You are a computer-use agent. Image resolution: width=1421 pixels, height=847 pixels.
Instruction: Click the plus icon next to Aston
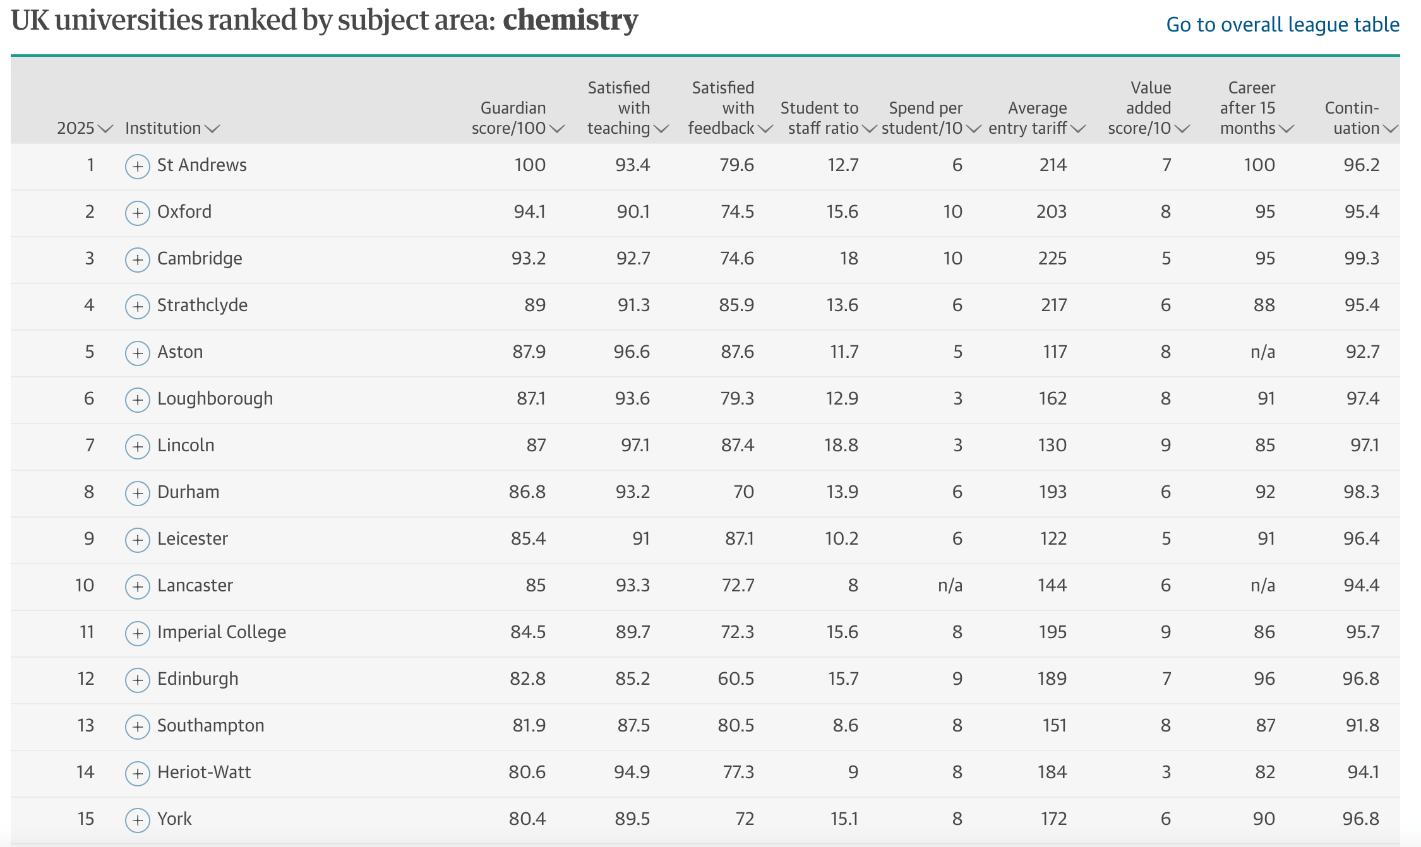pyautogui.click(x=137, y=353)
